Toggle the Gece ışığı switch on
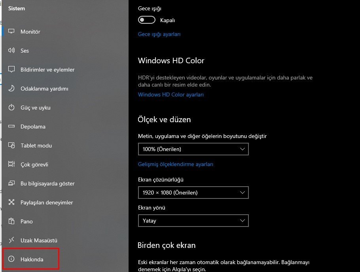This screenshot has width=360, height=272. pos(146,20)
